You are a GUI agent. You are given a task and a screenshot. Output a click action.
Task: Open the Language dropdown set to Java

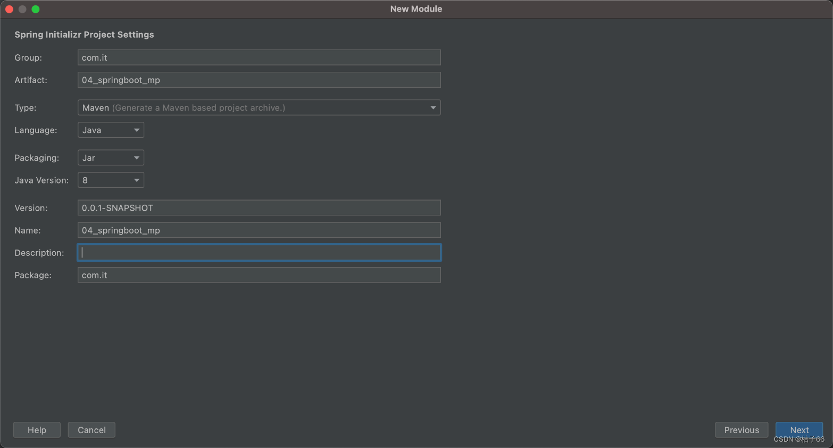click(x=111, y=130)
